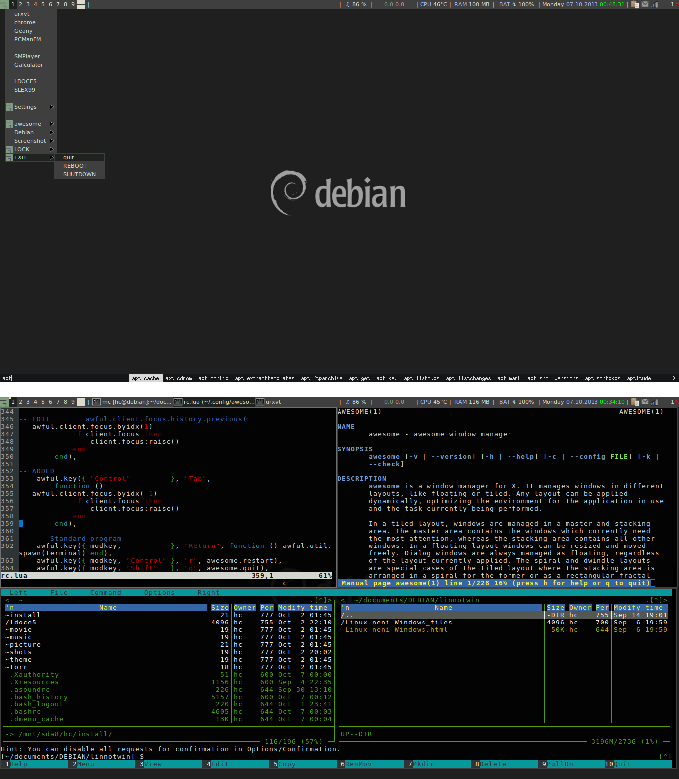The height and width of the screenshot is (779, 679).
Task: Click the icon next to the LOCK entry
Action: [9, 150]
